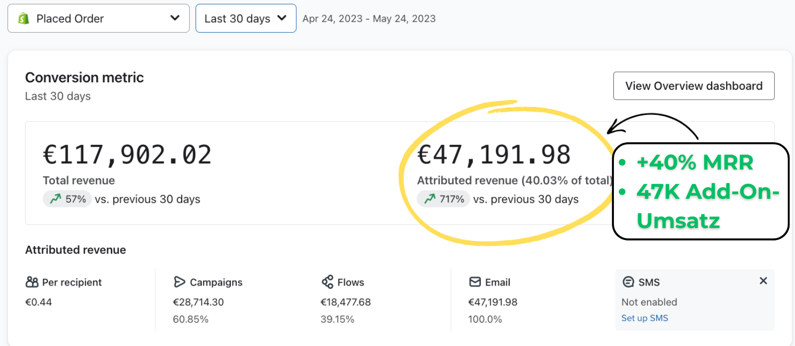This screenshot has width=795, height=346.
Task: Click the SMS chat bubble icon
Action: [x=628, y=282]
